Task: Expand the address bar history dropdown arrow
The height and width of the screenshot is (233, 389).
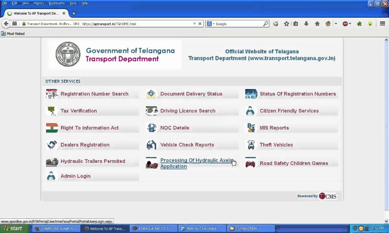Action: point(194,24)
